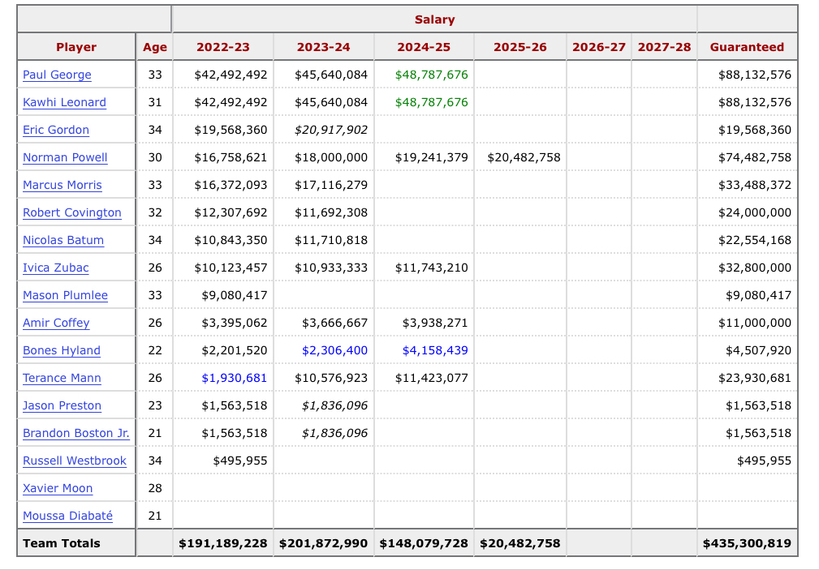819x570 pixels.
Task: Open the Ivica Zubac link
Action: coord(56,268)
